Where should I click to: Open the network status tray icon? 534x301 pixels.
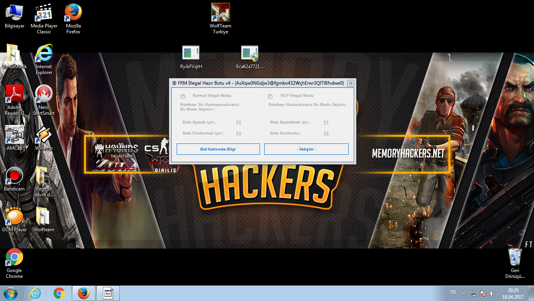pos(474,293)
